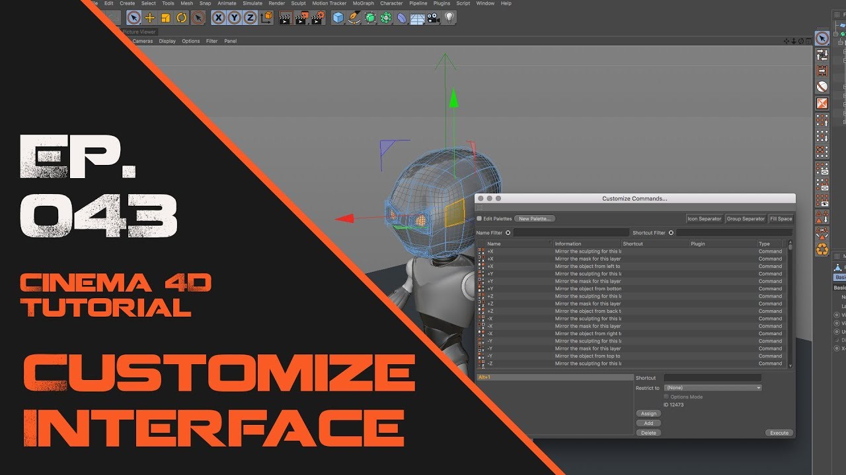Open the Sculpt menu
Viewport: 846px width, 475px height.
(x=299, y=3)
